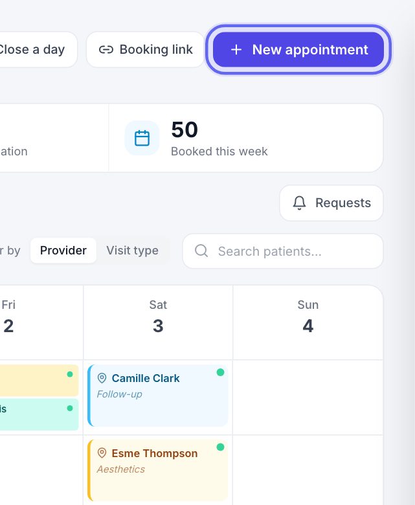Open the Requests panel
Screen dimensions: 415x505
(331, 203)
